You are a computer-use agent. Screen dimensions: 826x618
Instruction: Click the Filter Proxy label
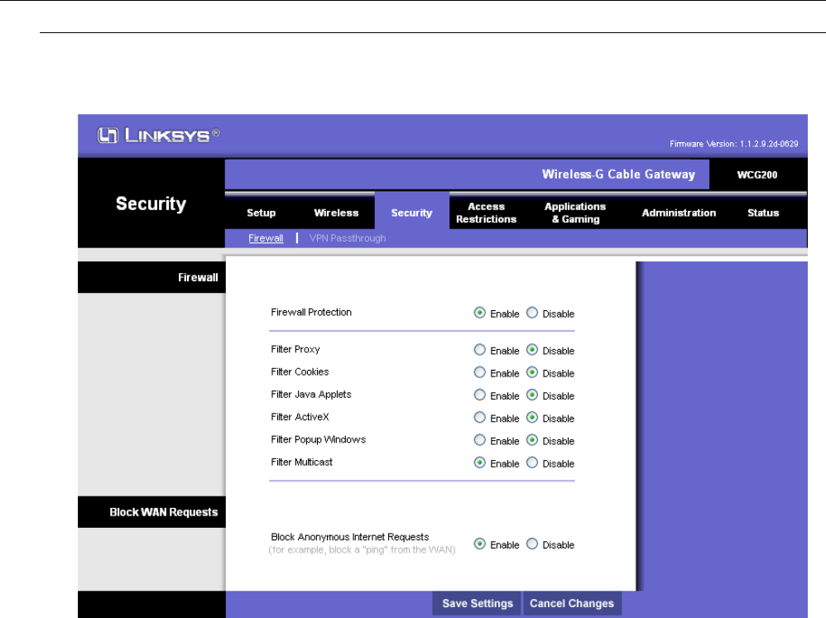(x=295, y=349)
